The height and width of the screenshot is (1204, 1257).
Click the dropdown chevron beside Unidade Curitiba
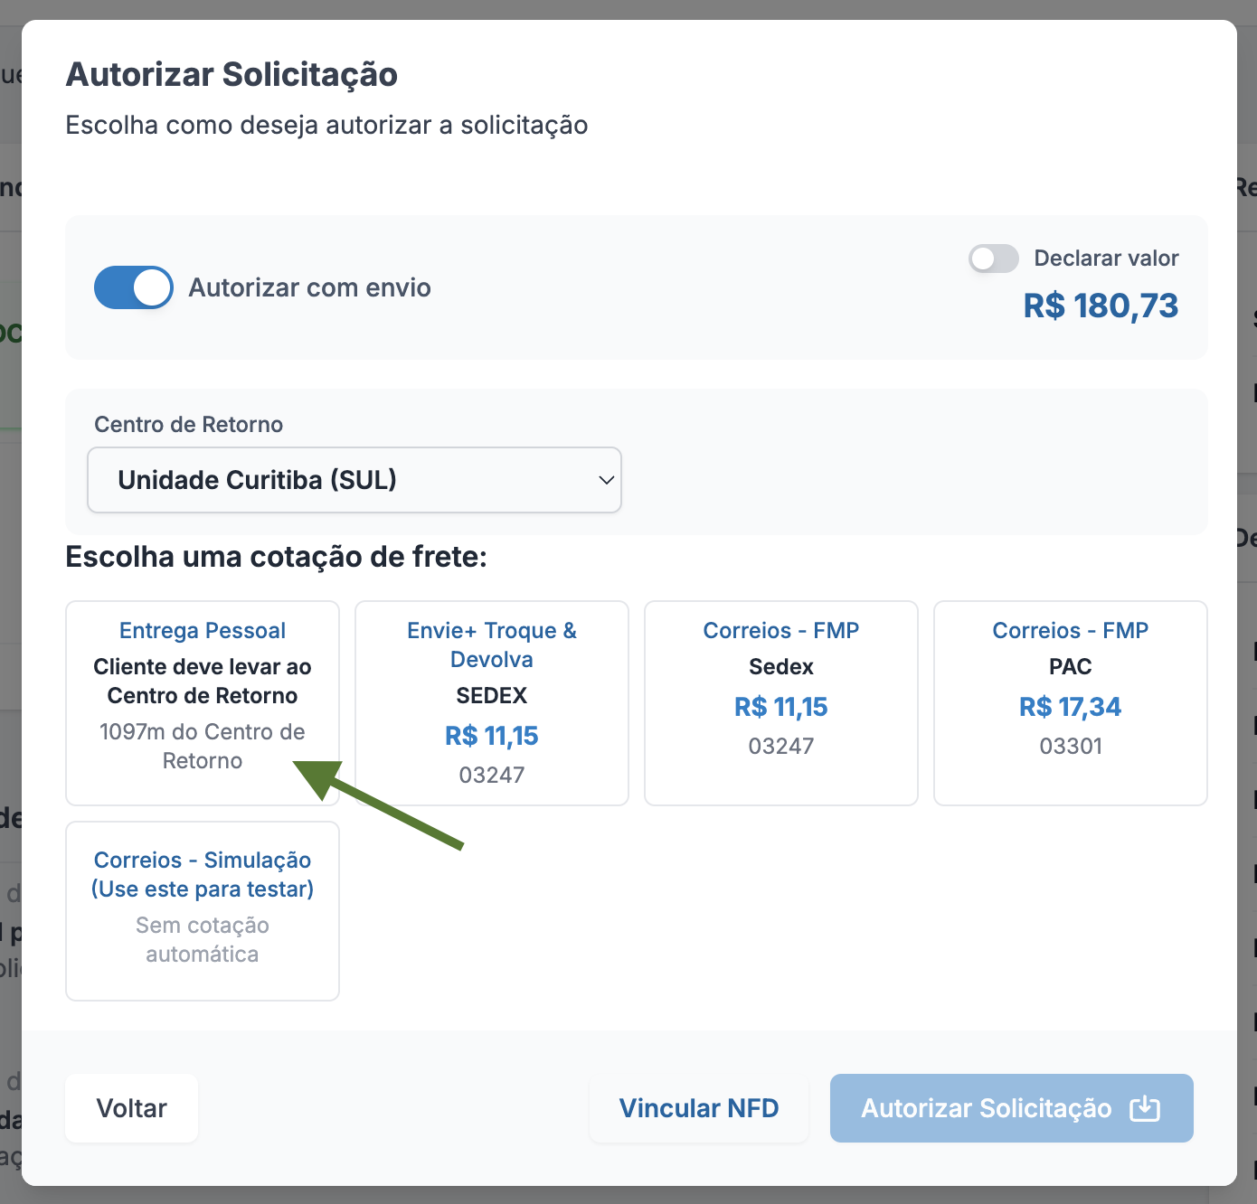pos(607,480)
